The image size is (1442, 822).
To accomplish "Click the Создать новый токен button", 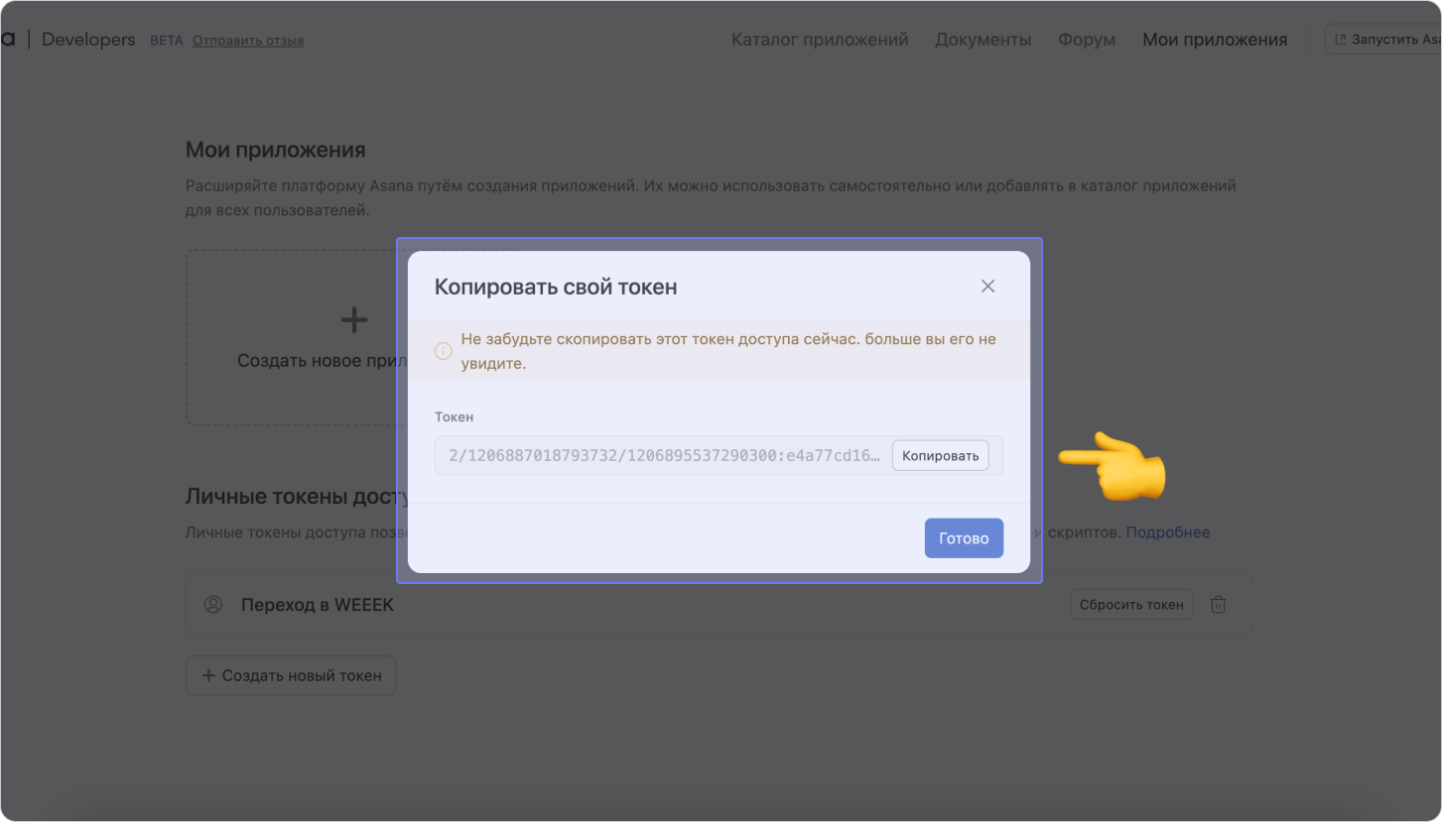I will click(291, 675).
